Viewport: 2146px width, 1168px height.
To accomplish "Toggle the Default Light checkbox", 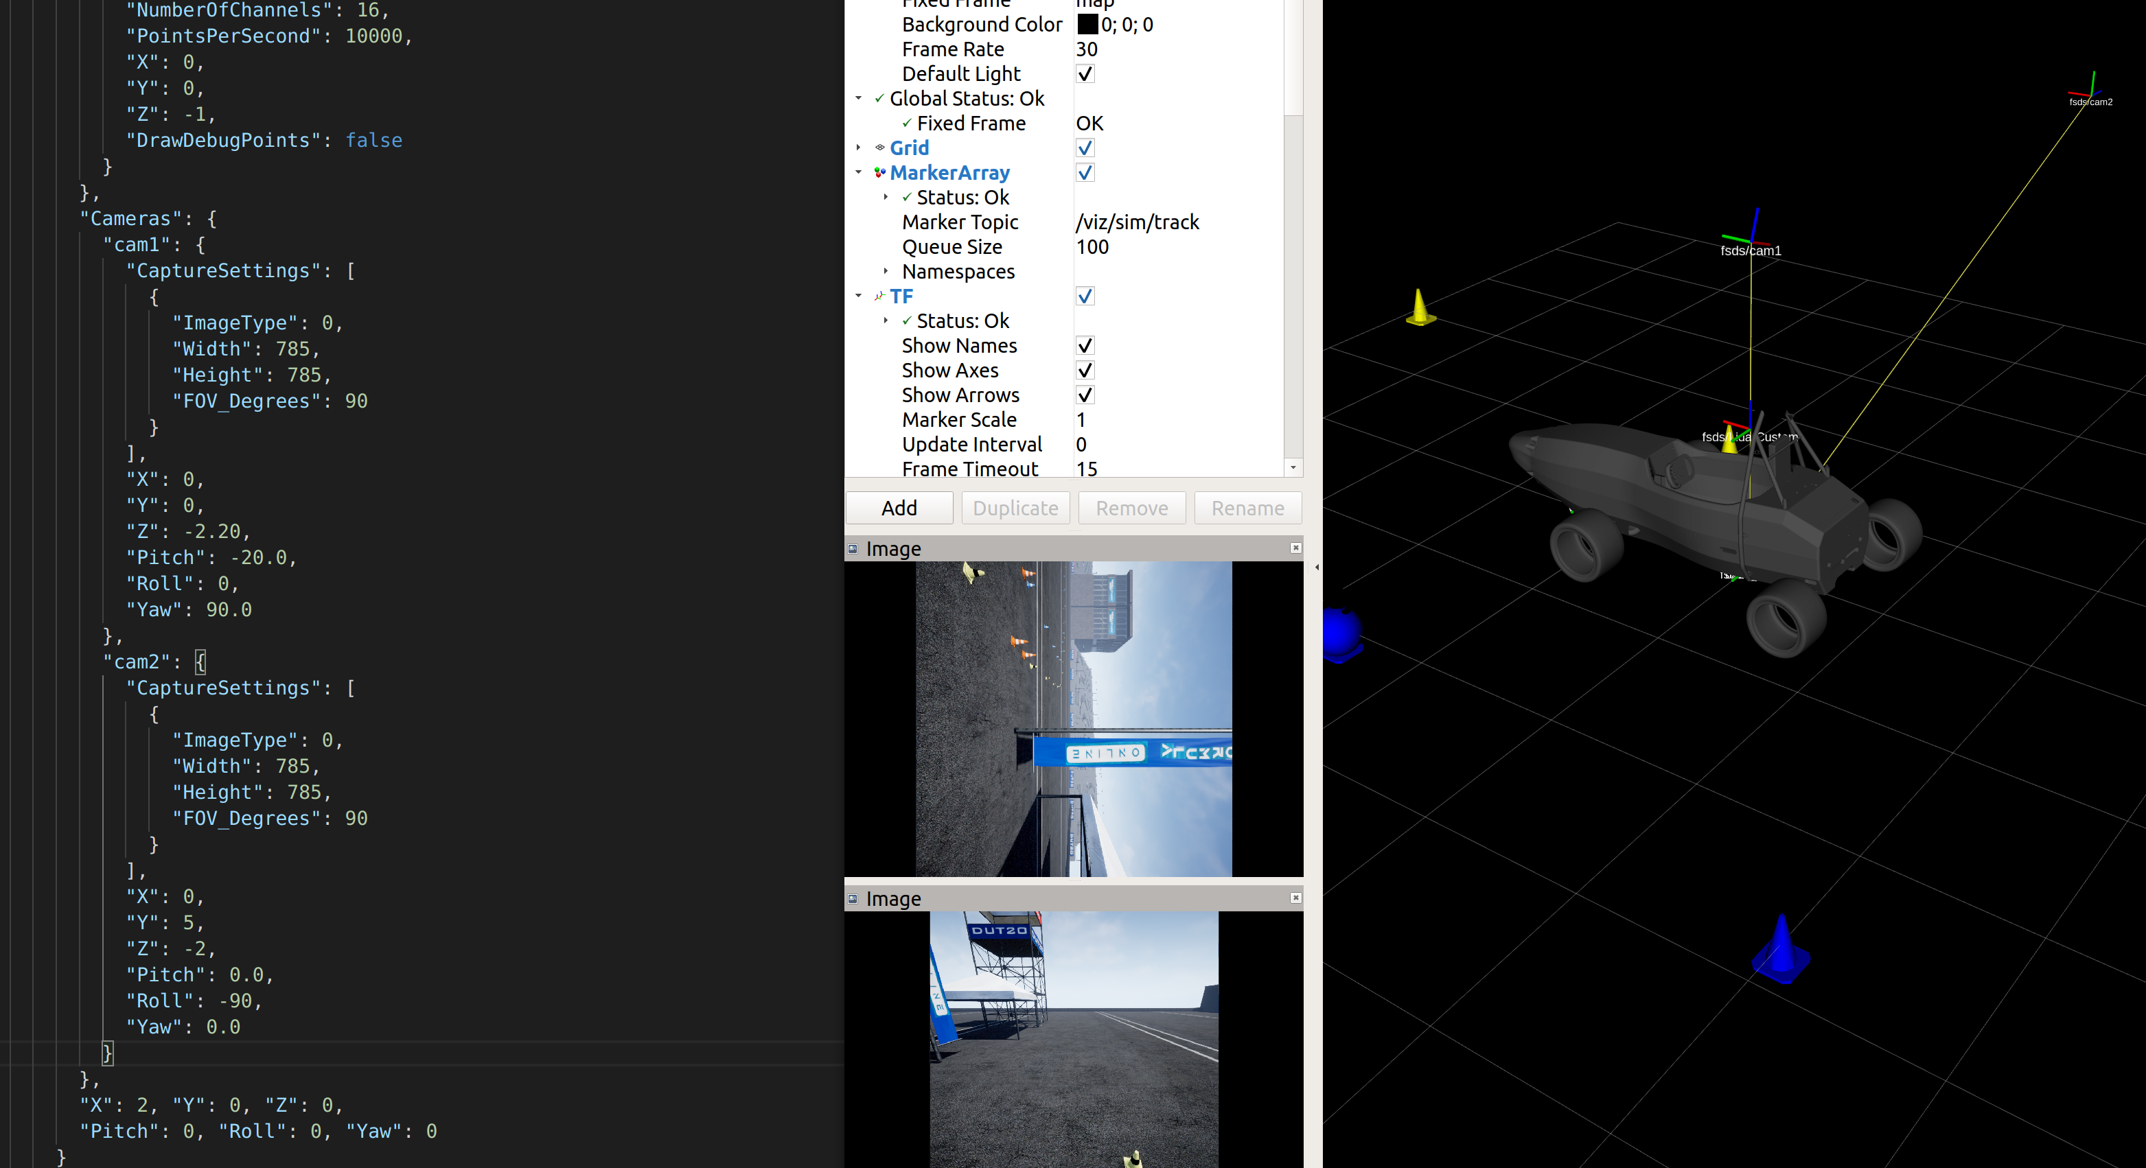I will (x=1085, y=74).
